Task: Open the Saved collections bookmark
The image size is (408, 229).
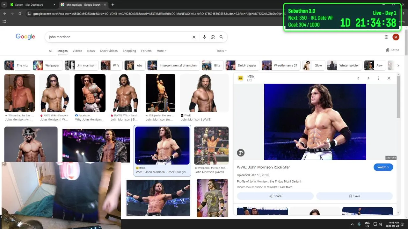Action: [392, 50]
